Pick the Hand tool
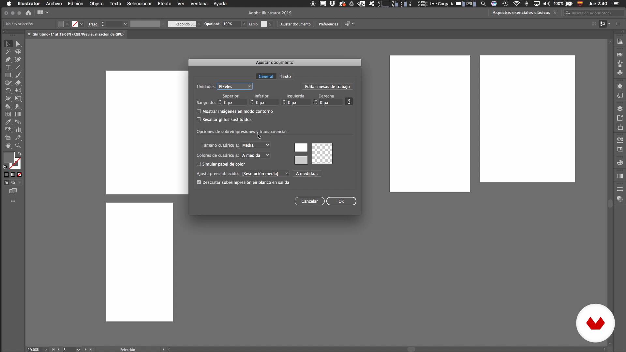Image resolution: width=626 pixels, height=352 pixels. (x=8, y=146)
